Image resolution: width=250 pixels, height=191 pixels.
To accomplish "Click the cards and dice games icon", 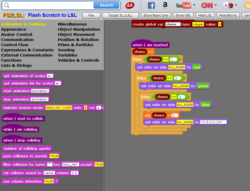I will point(228,5).
